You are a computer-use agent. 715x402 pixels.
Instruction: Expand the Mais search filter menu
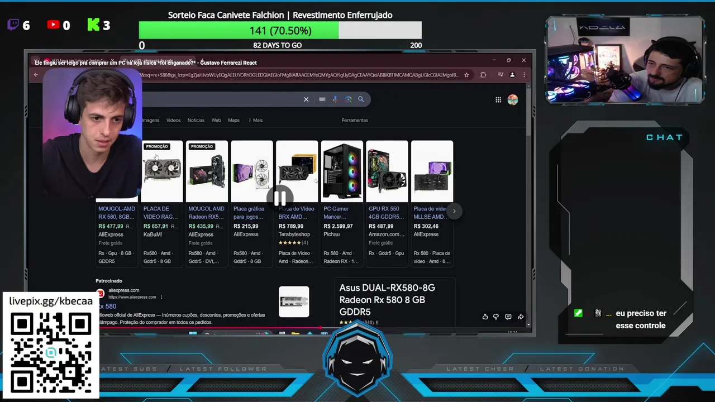pyautogui.click(x=255, y=120)
